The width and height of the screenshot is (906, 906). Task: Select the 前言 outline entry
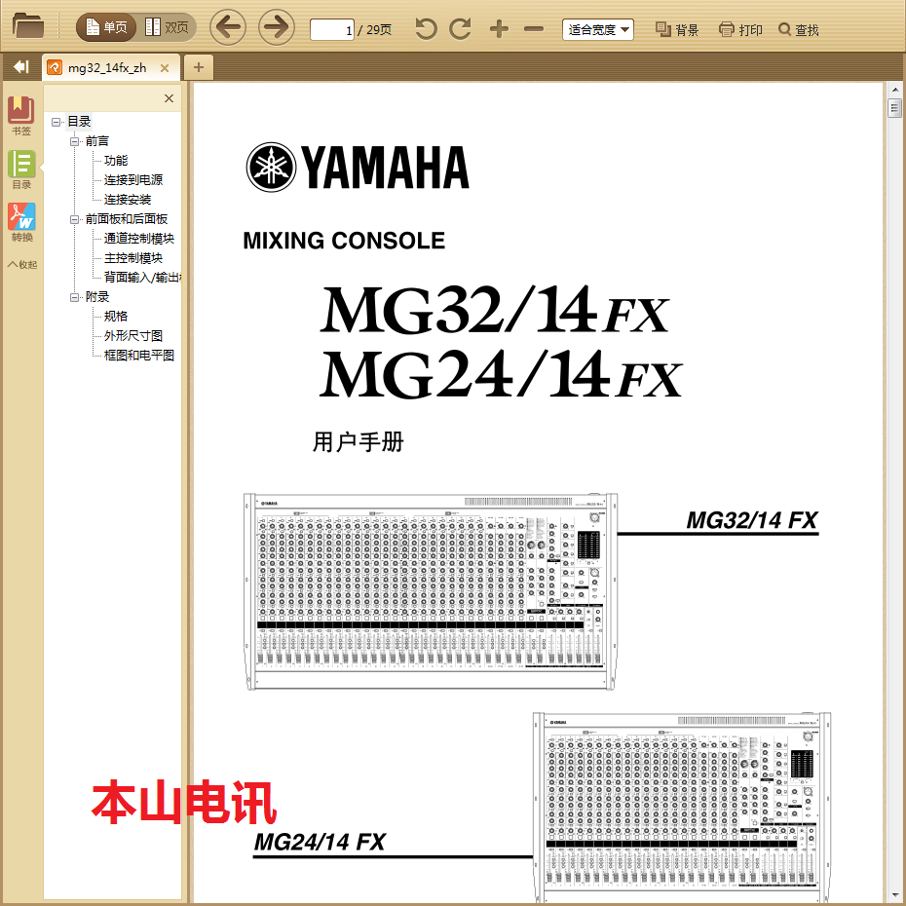coord(97,141)
